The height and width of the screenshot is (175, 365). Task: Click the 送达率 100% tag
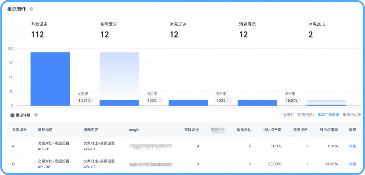point(154,101)
